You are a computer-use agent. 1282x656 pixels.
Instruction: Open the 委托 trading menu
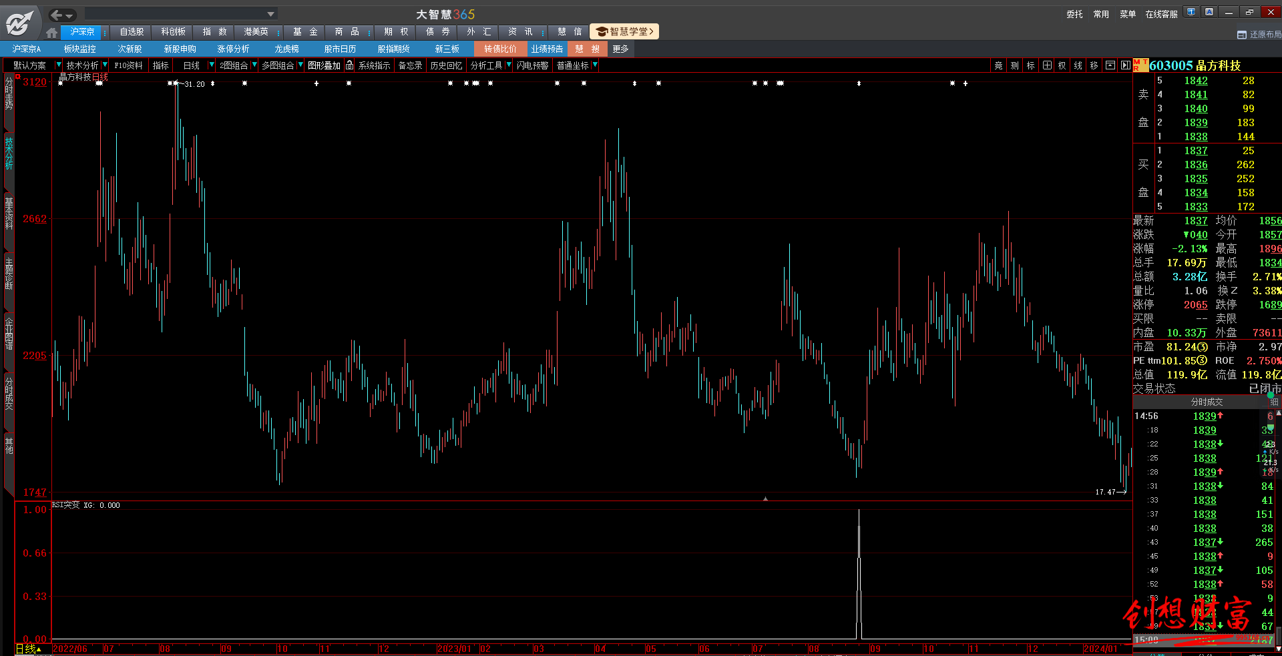click(x=1074, y=14)
